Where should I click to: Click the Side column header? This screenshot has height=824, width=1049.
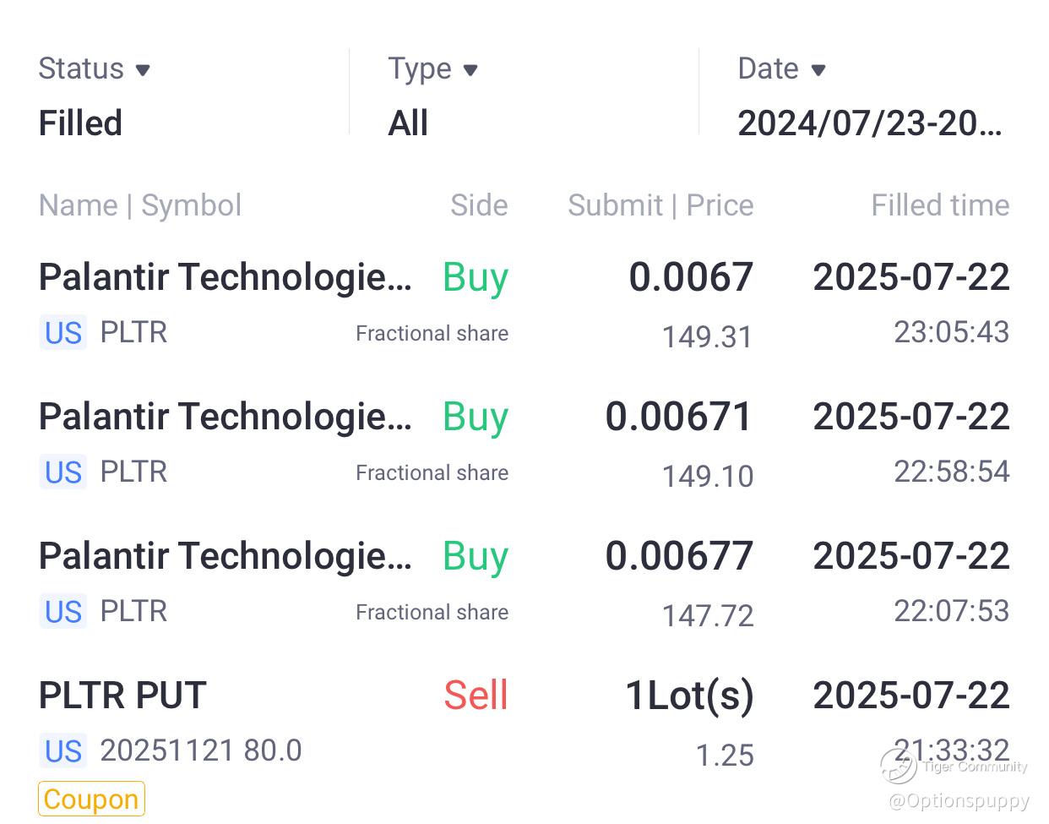point(479,205)
